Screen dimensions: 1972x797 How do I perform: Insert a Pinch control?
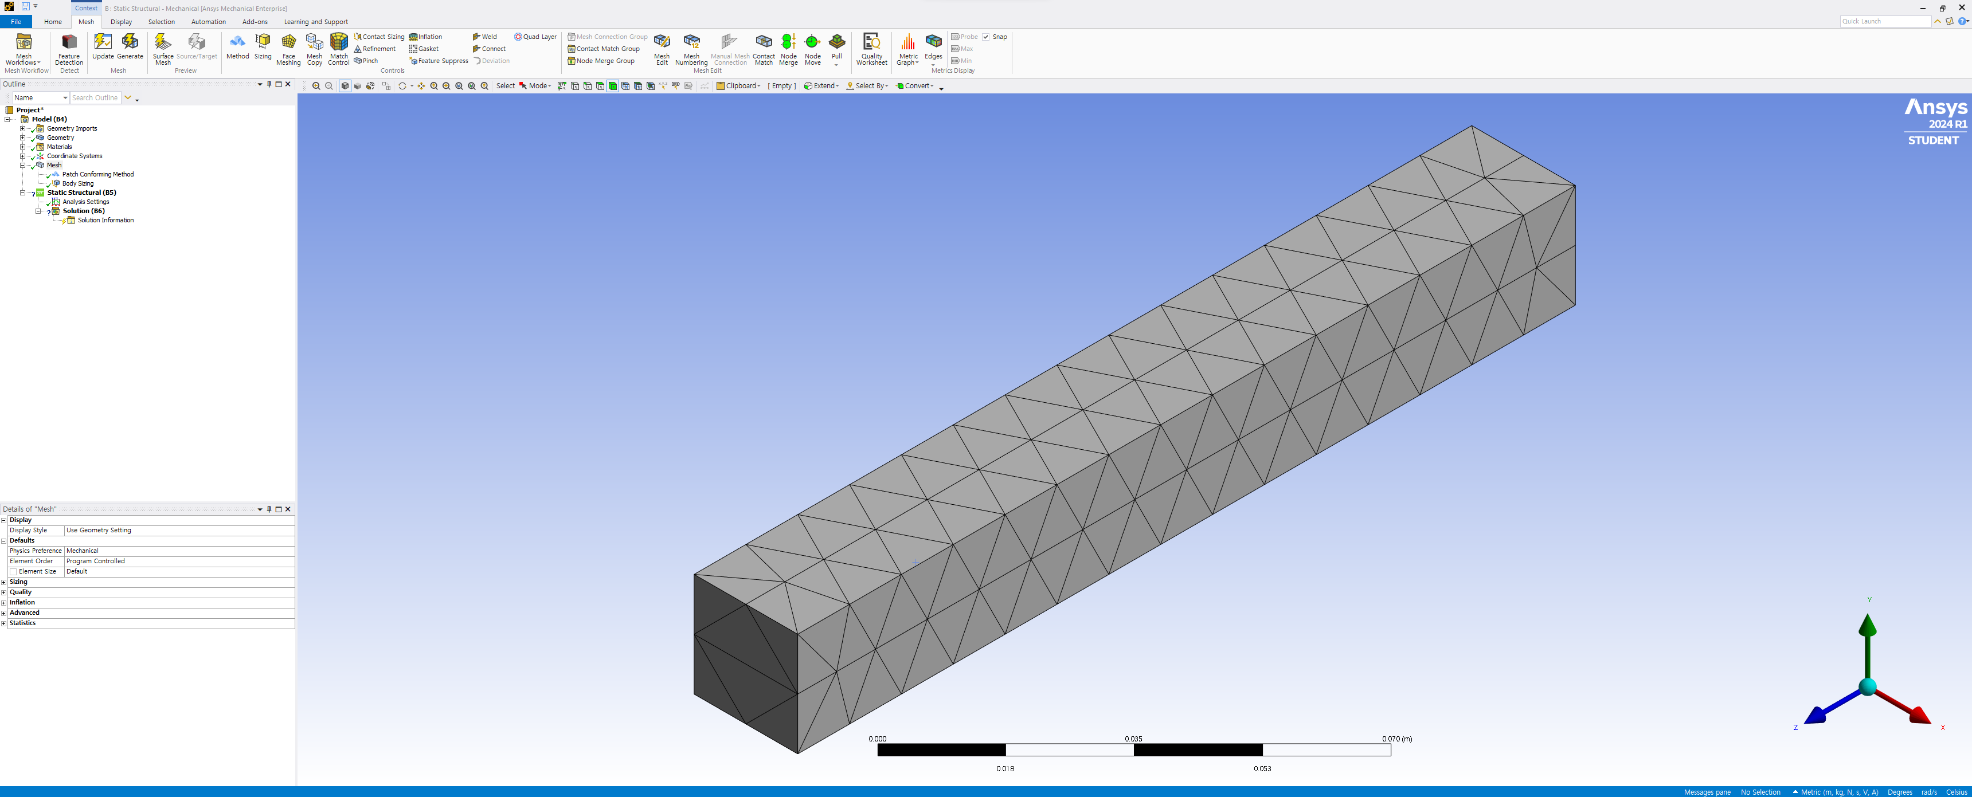point(366,61)
